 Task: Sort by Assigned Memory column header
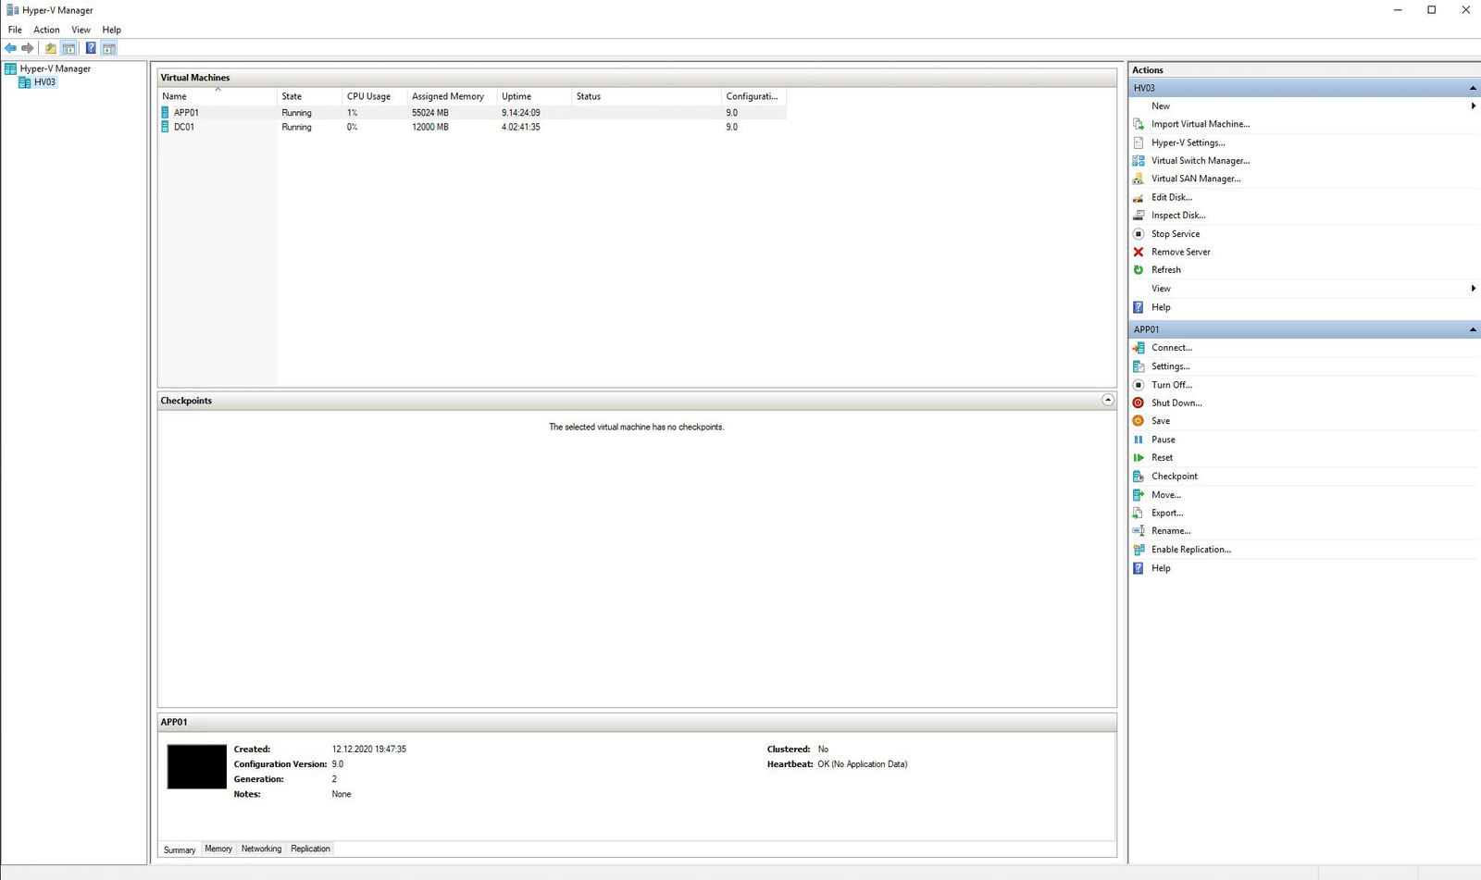[452, 96]
